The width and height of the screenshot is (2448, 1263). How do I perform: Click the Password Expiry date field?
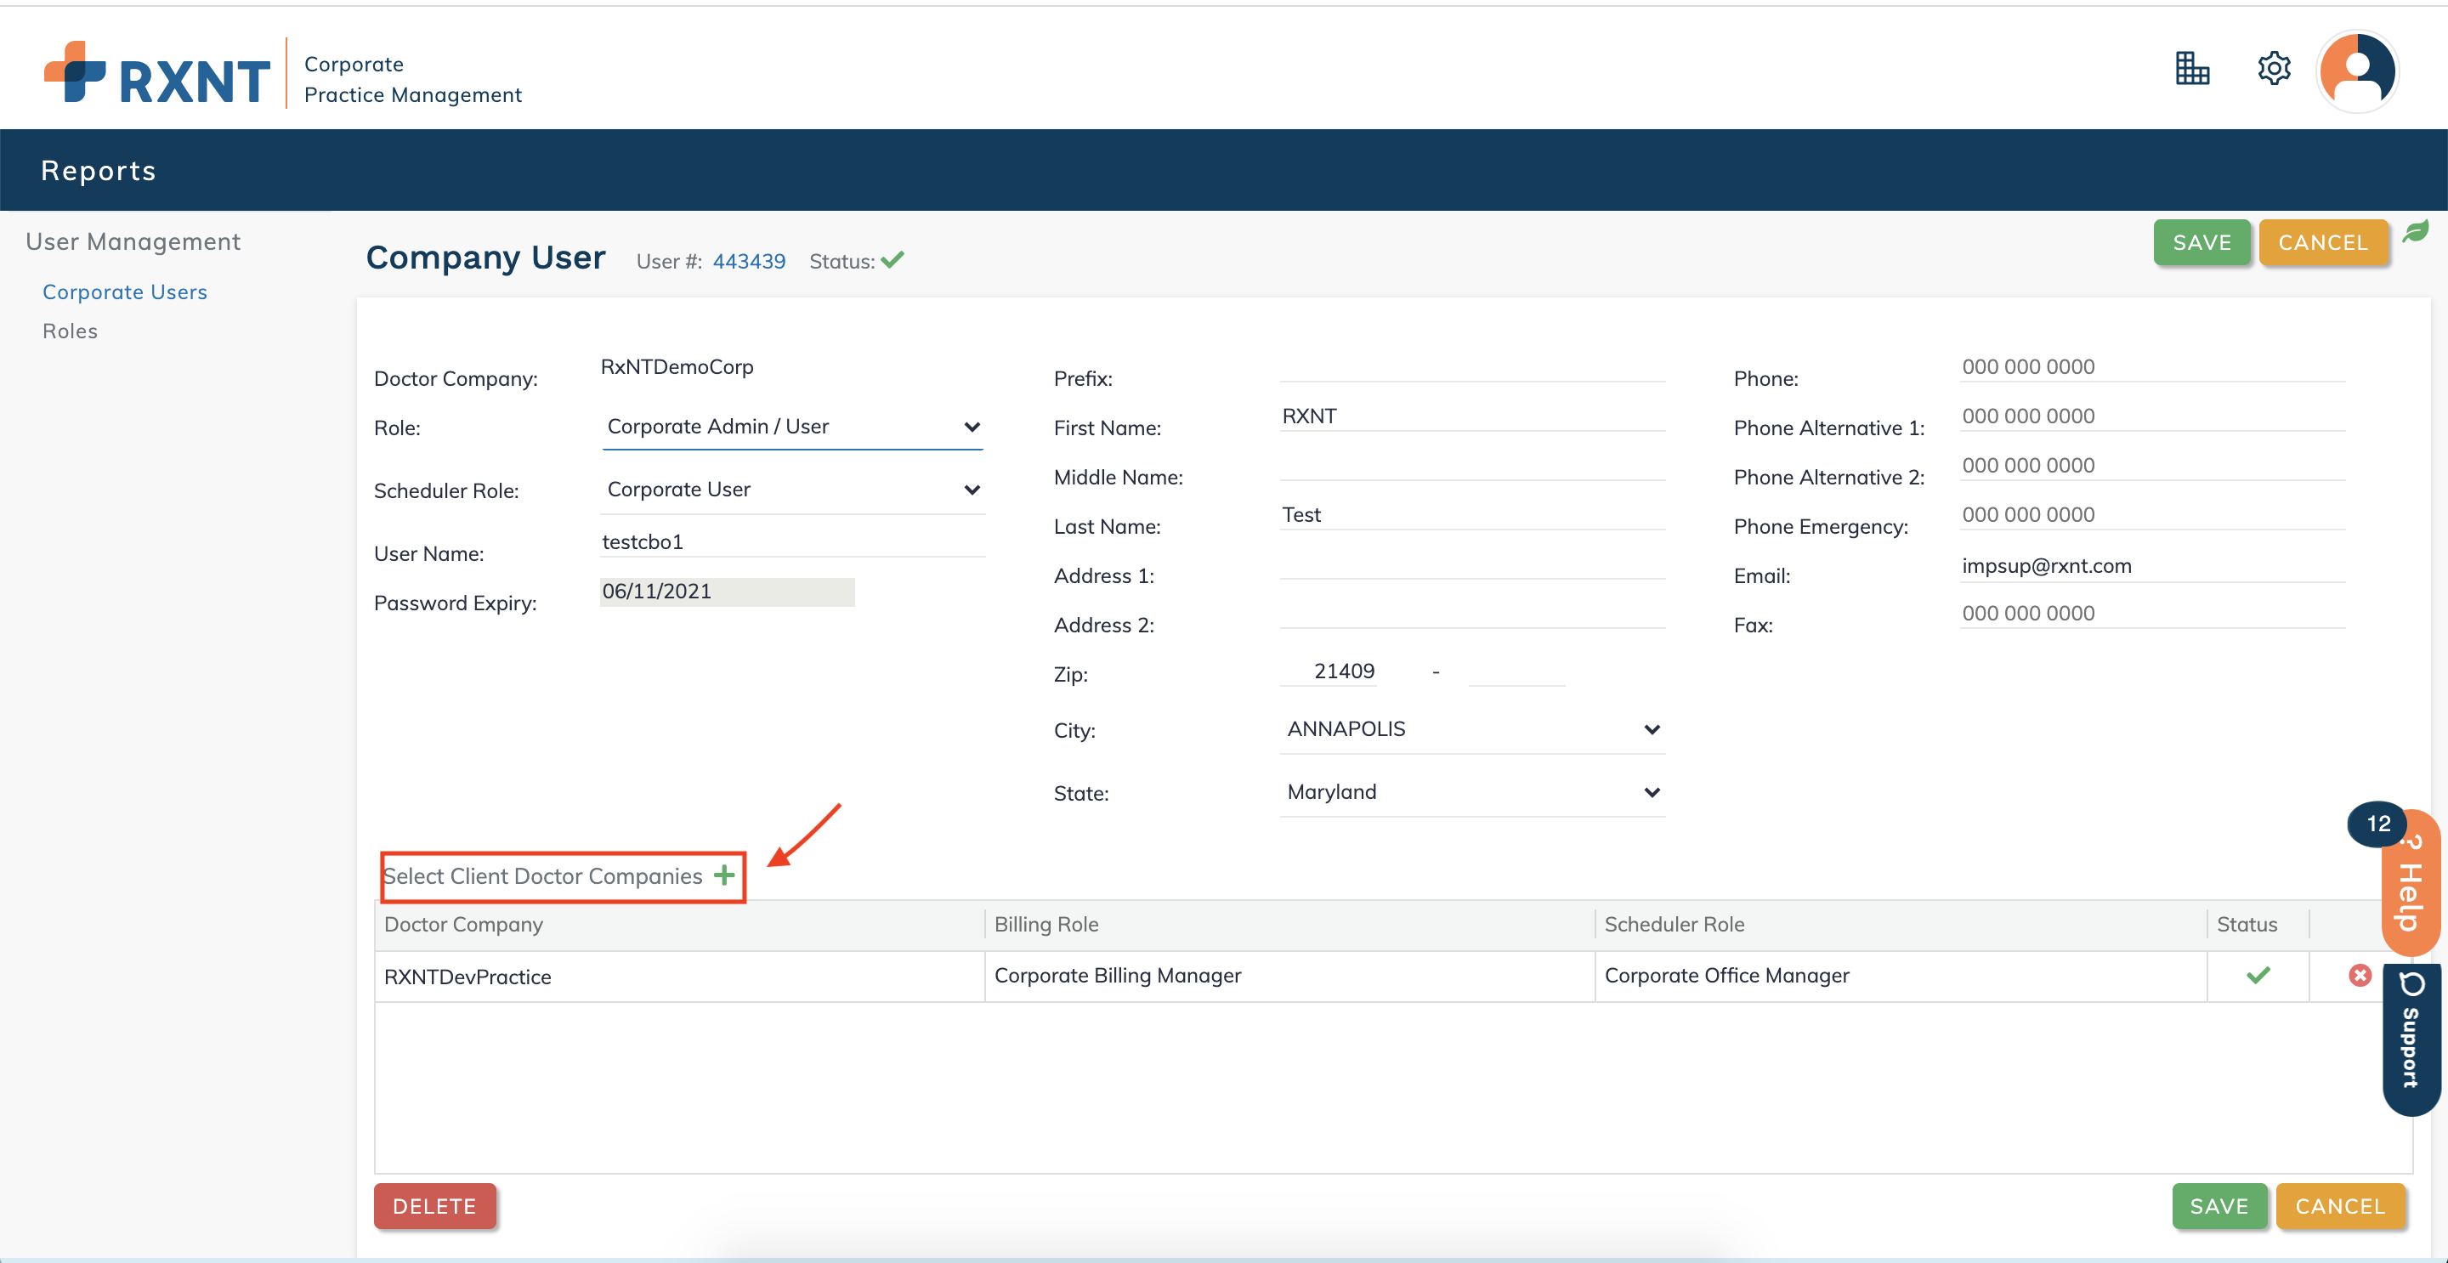727,591
